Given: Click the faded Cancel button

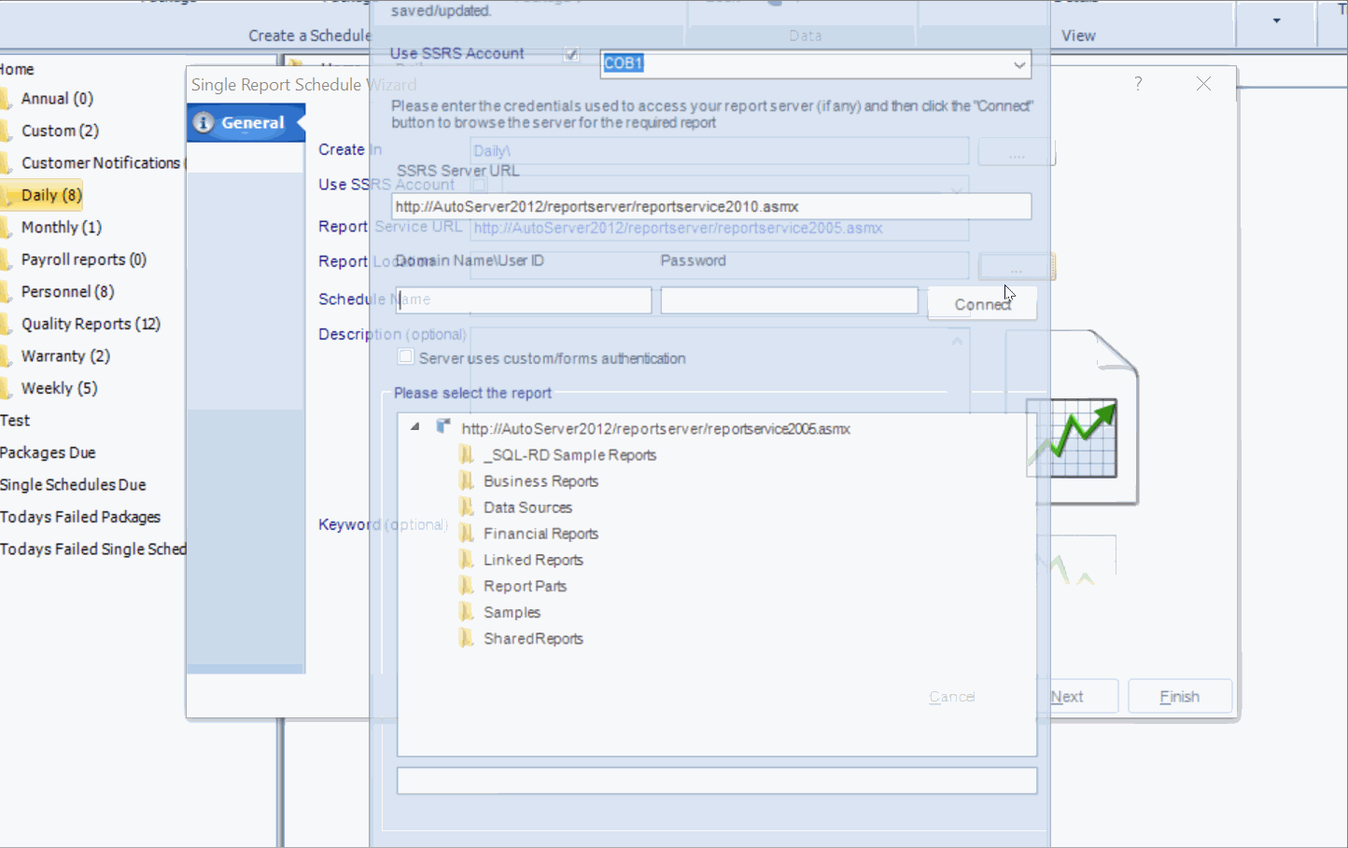Looking at the screenshot, I should point(951,697).
